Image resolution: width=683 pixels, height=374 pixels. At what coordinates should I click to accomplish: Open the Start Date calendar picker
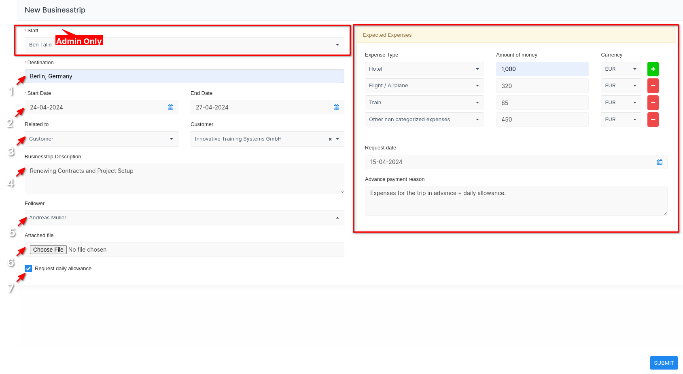170,107
